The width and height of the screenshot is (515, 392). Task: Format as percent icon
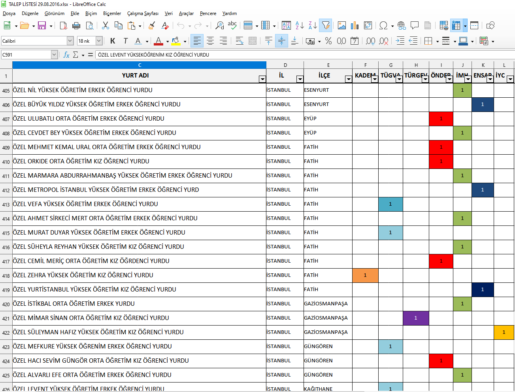tap(328, 41)
